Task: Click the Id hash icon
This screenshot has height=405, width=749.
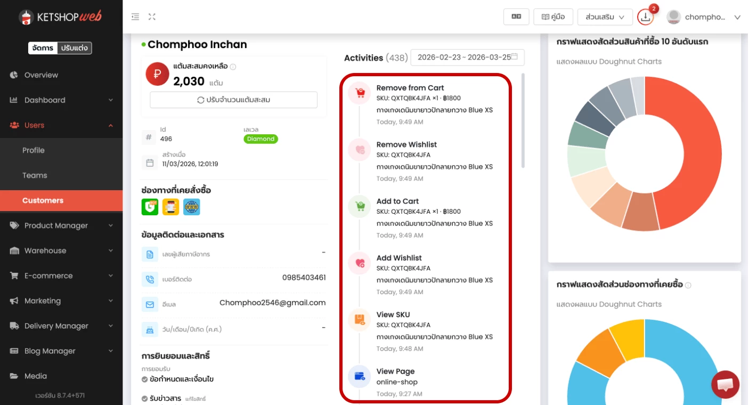Action: pos(149,137)
